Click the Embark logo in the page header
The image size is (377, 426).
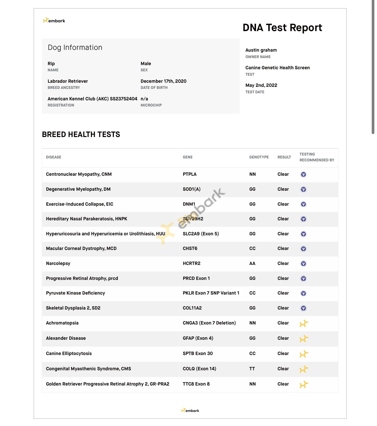[x=54, y=21]
